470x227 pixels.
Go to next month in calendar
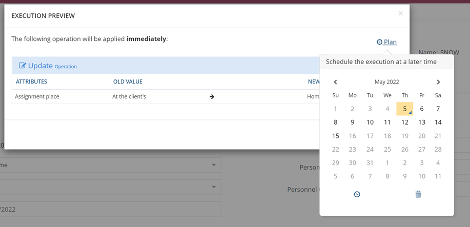438,82
